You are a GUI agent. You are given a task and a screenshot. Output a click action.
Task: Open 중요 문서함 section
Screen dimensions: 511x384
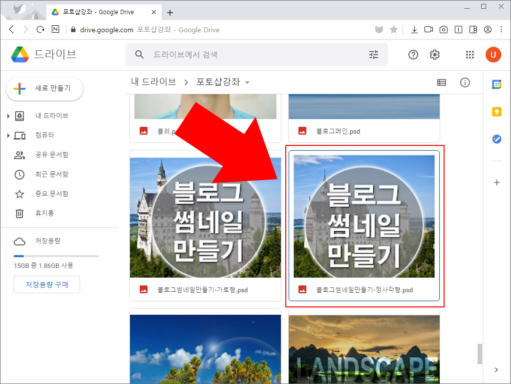(51, 194)
